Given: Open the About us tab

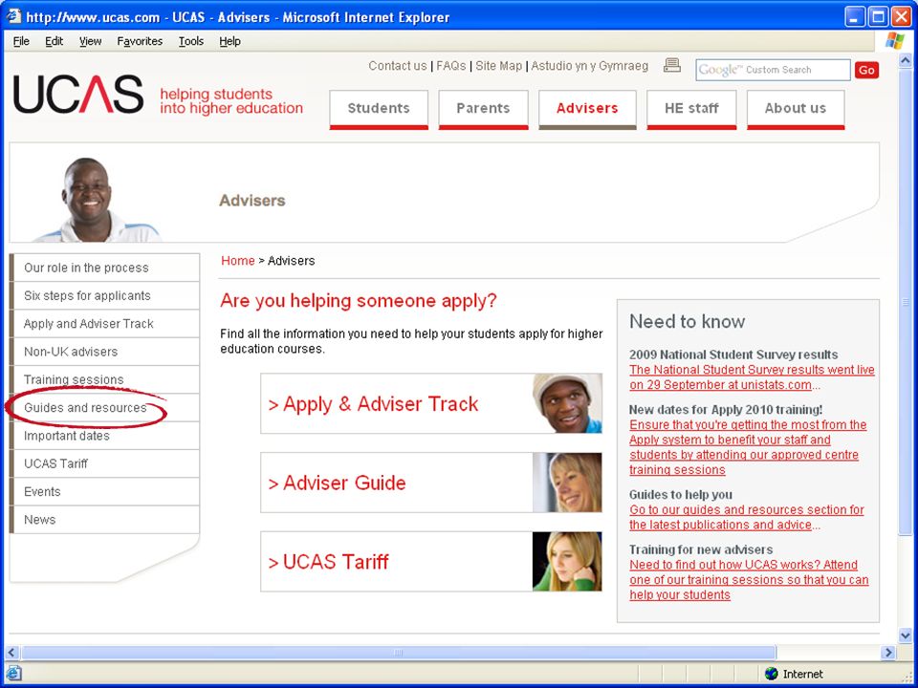Looking at the screenshot, I should pyautogui.click(x=796, y=109).
